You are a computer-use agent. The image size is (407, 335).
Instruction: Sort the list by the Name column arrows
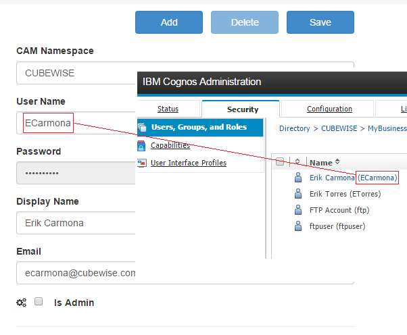click(337, 162)
